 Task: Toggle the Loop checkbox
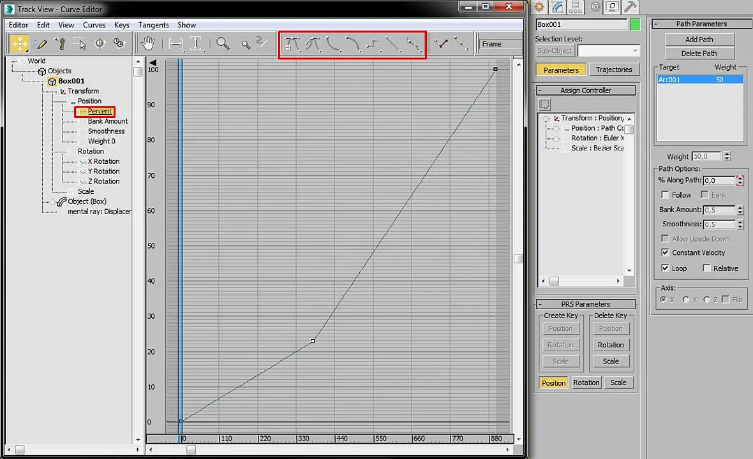pyautogui.click(x=665, y=268)
